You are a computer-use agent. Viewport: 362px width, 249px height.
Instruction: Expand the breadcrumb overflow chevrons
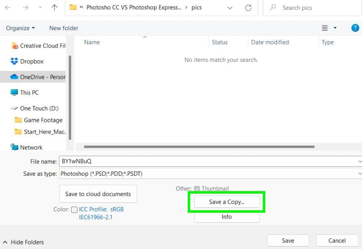point(81,7)
